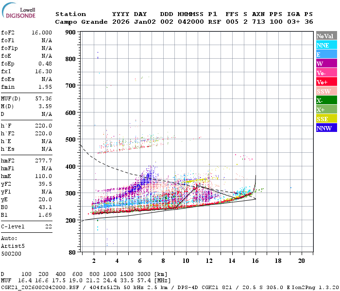Click the 16 MHz frequency axis label

point(255,261)
